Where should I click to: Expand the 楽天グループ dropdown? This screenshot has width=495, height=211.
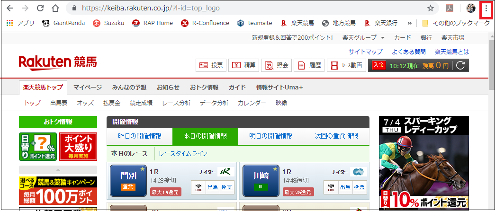pyautogui.click(x=363, y=38)
